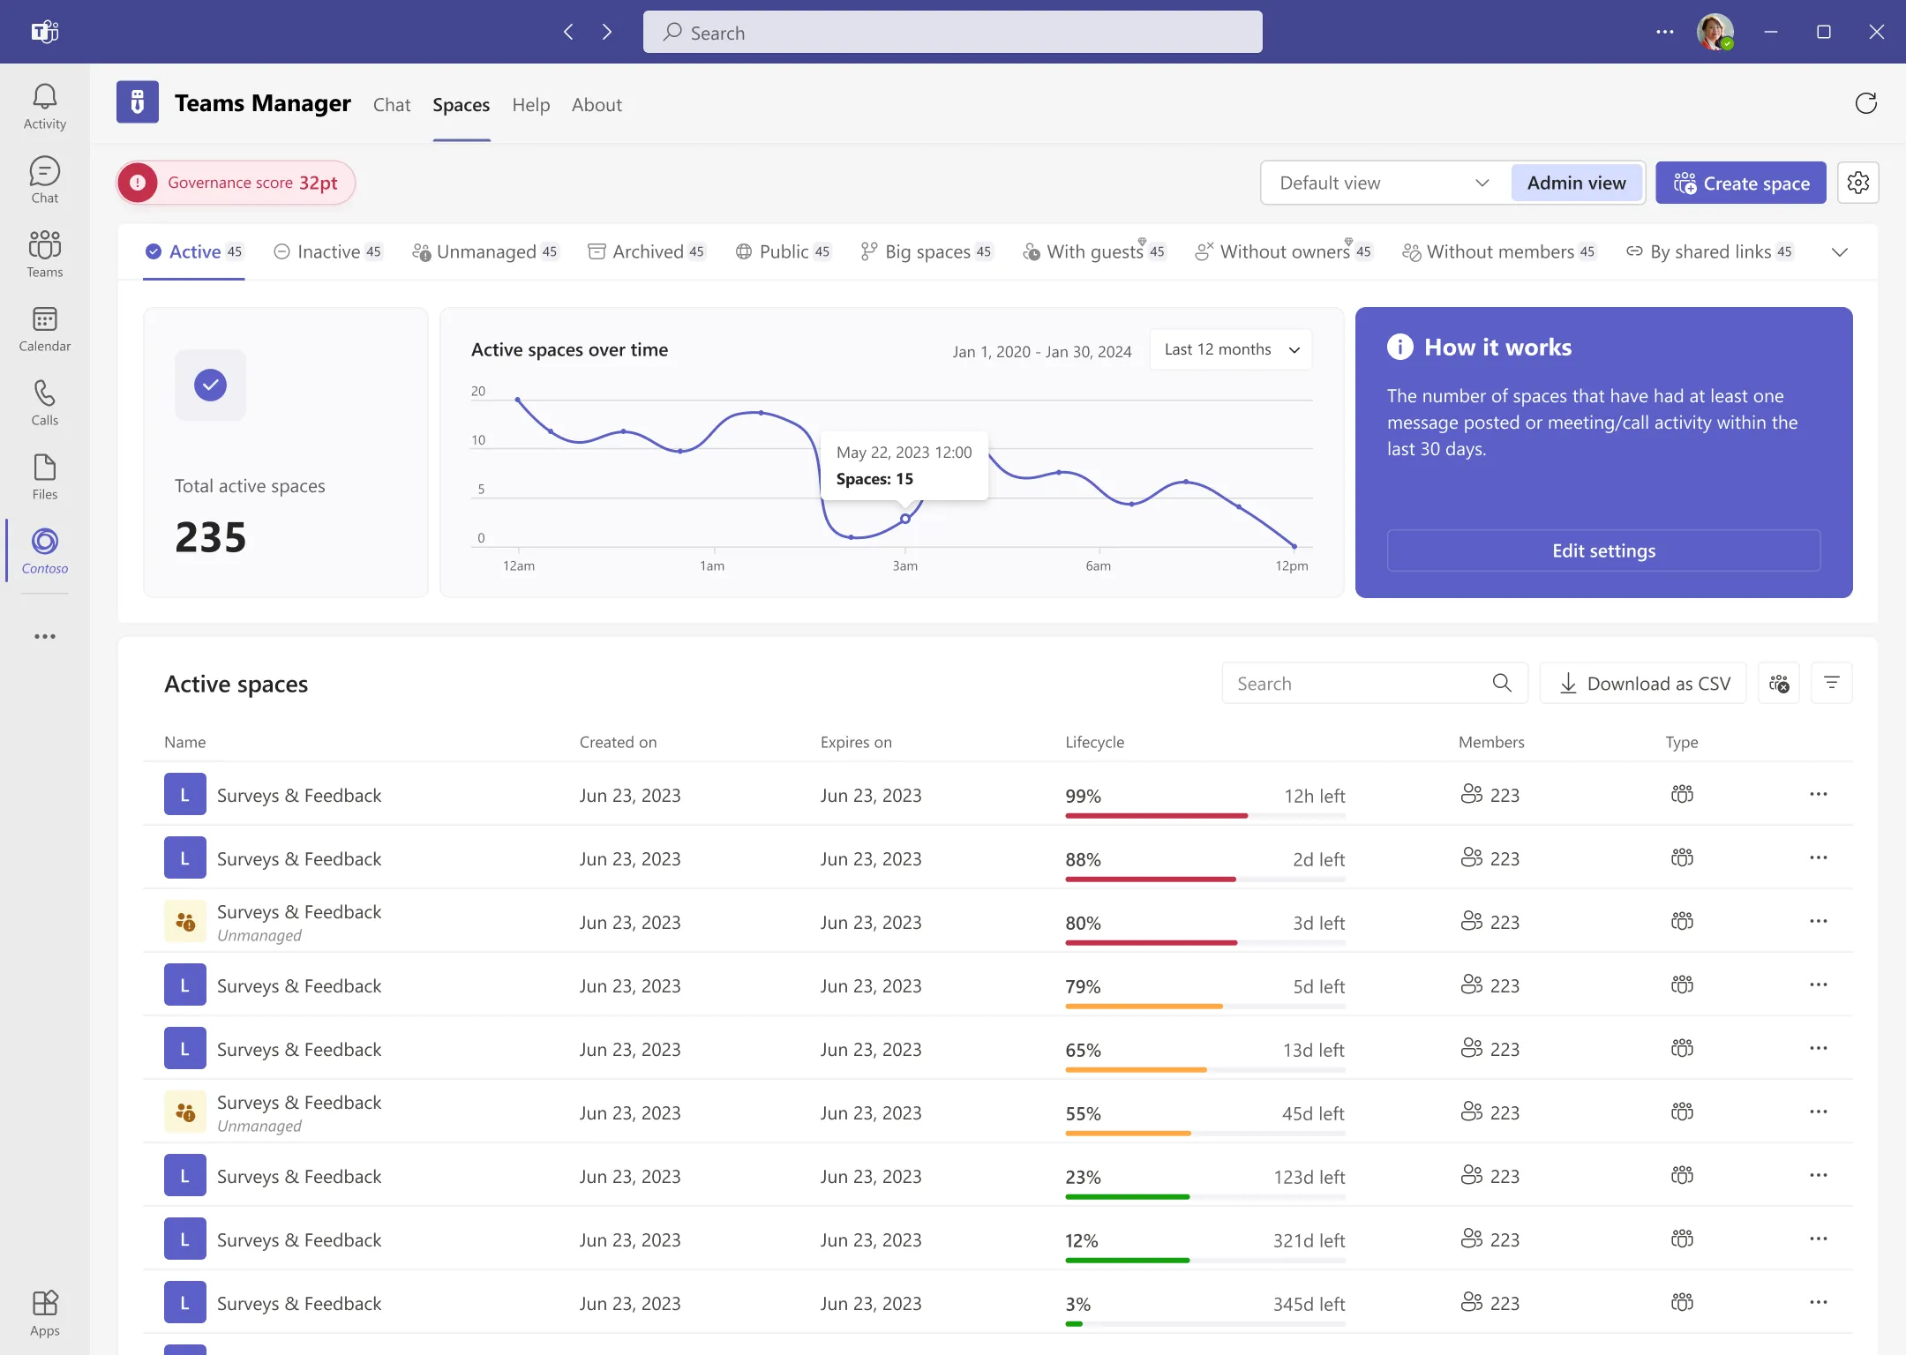Open row options for the 99% lifecycle space
The image size is (1906, 1355).
pyautogui.click(x=1819, y=794)
